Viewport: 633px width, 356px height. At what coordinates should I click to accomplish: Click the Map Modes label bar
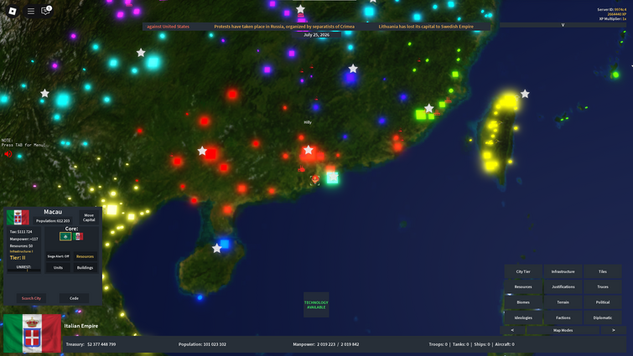pyautogui.click(x=563, y=330)
